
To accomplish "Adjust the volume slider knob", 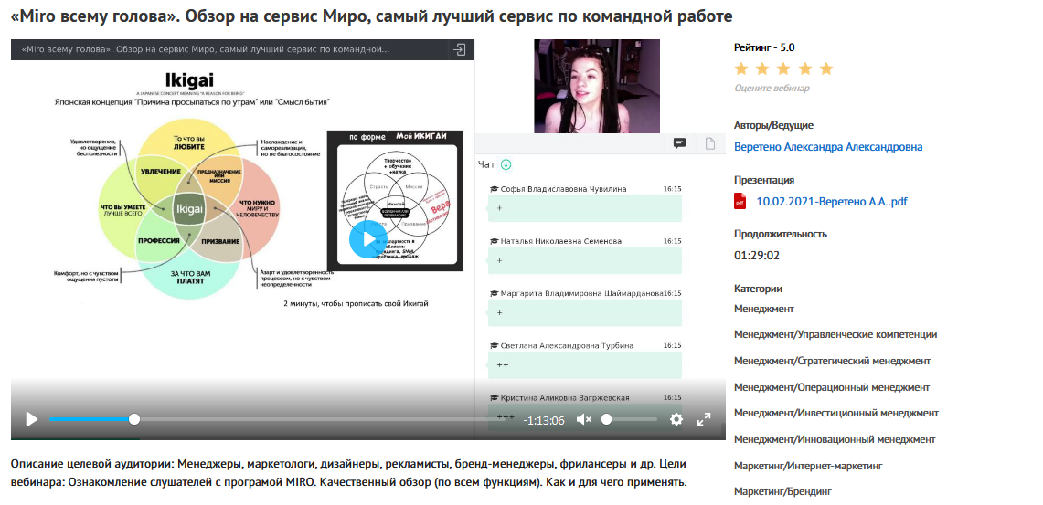I will [606, 420].
